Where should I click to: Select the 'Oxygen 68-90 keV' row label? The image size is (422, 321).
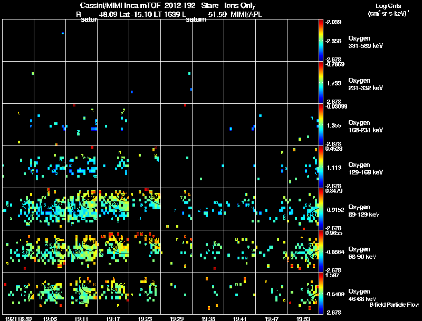(362, 253)
